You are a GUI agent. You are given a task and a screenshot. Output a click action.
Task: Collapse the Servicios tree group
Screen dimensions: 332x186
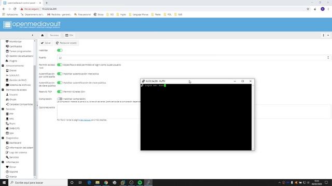pos(3,109)
